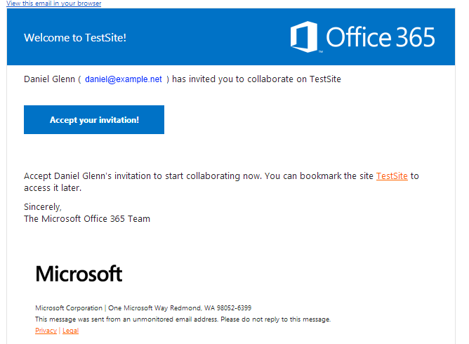Screen dimensions: 469x344
Task: Click the Office 365 door logo icon
Action: 305,37
